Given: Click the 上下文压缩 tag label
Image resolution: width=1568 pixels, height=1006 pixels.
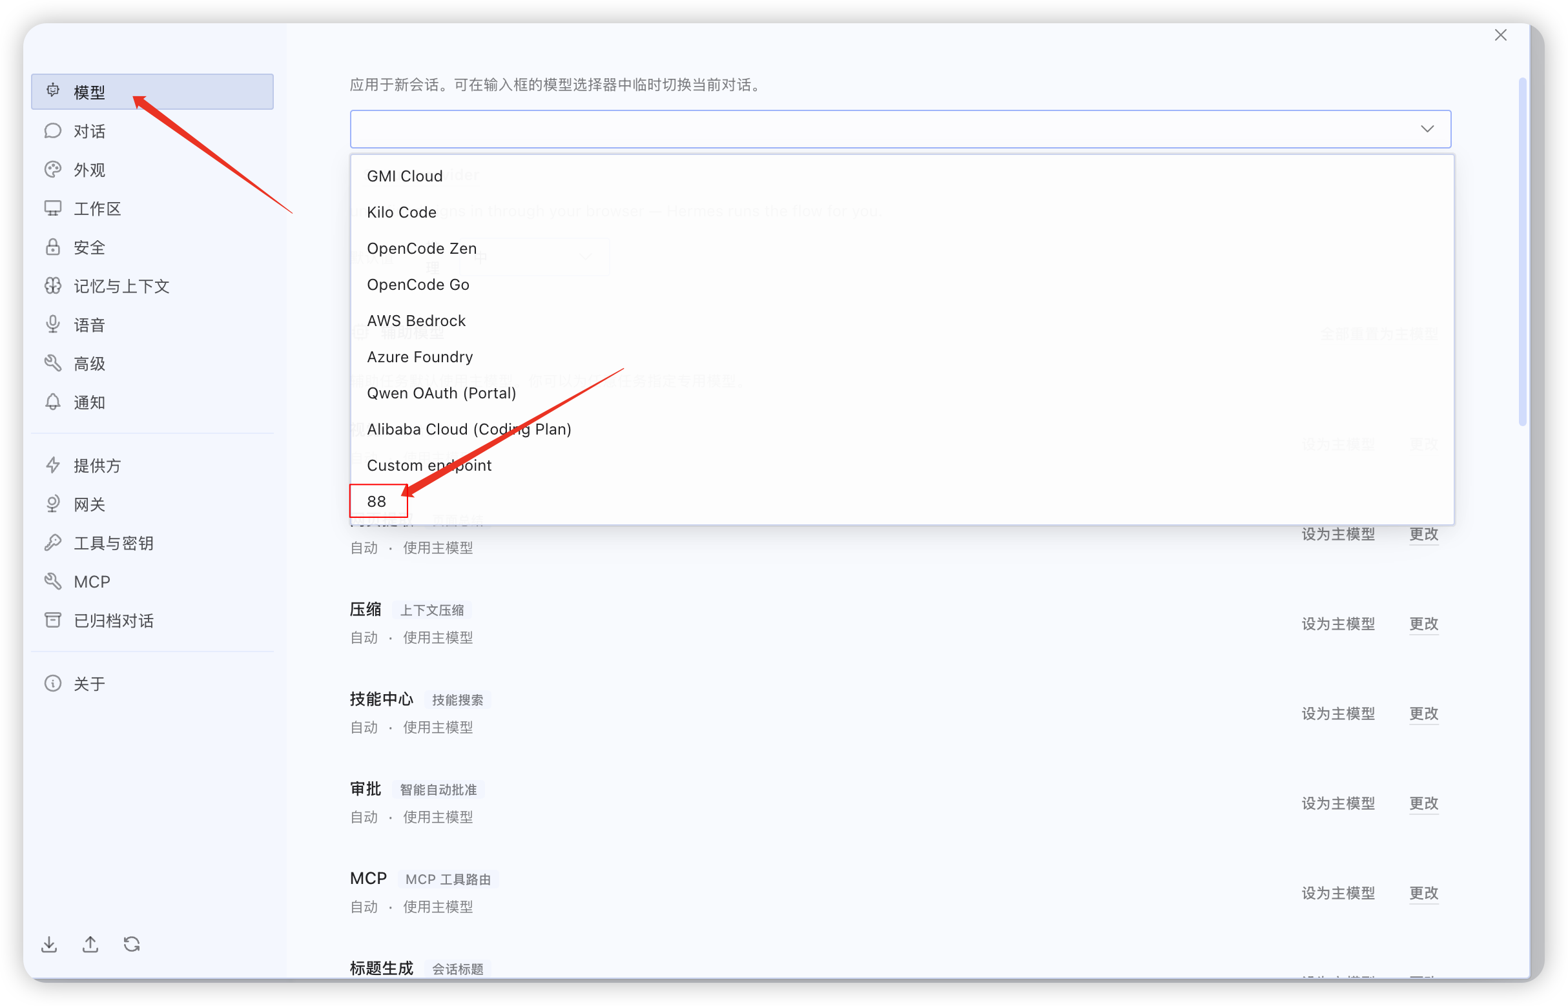Looking at the screenshot, I should pos(432,611).
